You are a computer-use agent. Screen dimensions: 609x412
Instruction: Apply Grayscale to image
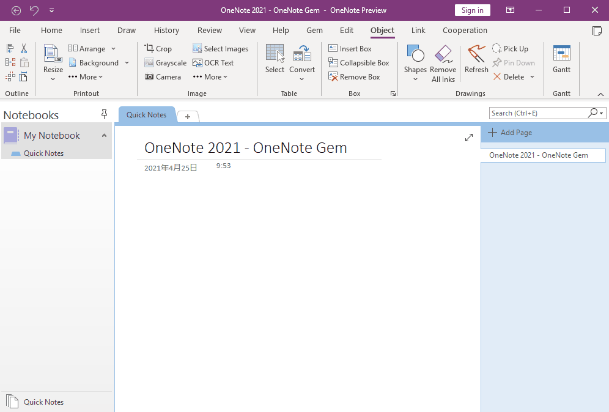click(x=166, y=62)
